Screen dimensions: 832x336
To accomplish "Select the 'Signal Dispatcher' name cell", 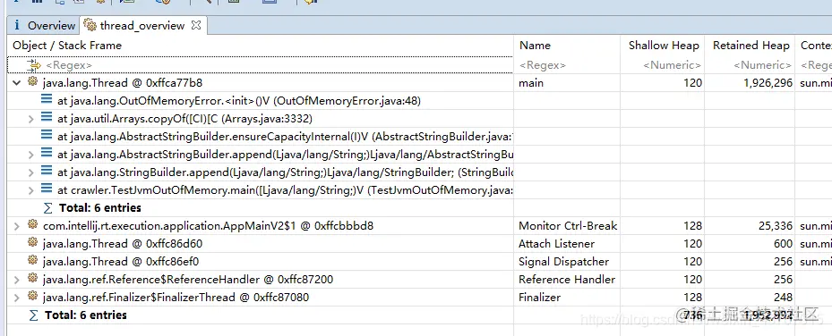I will pos(563,262).
